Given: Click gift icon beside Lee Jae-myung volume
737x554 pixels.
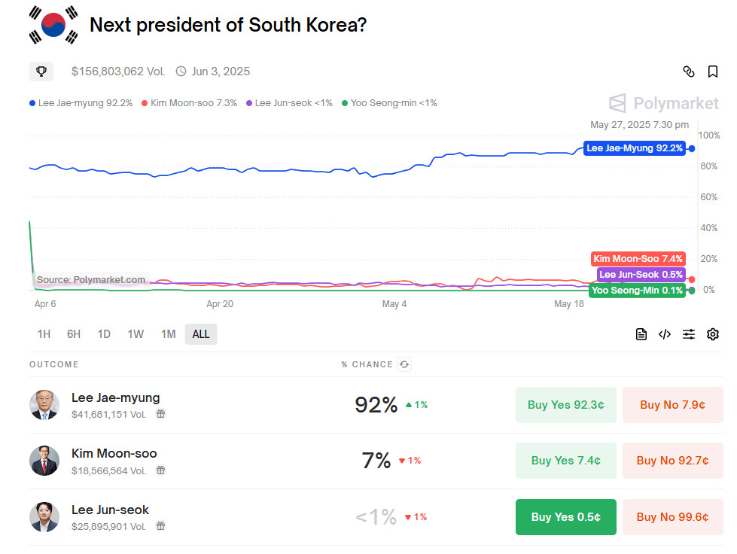Looking at the screenshot, I should click(x=160, y=414).
